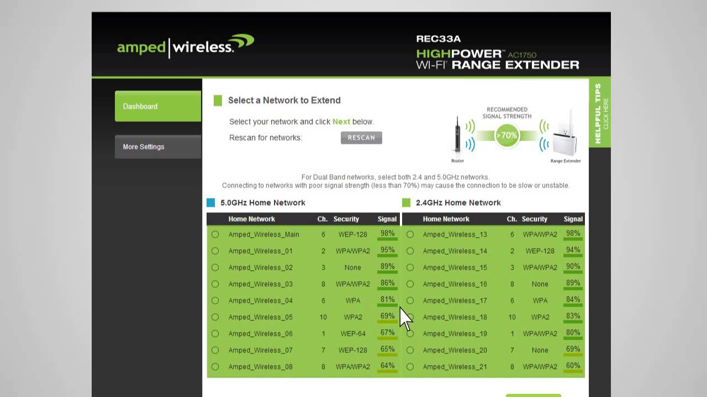Expand the Helpful Tips side panel
The height and width of the screenshot is (397, 707).
[x=600, y=110]
